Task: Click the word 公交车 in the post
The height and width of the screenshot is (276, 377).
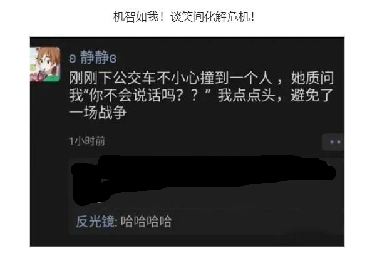Action: [x=135, y=78]
